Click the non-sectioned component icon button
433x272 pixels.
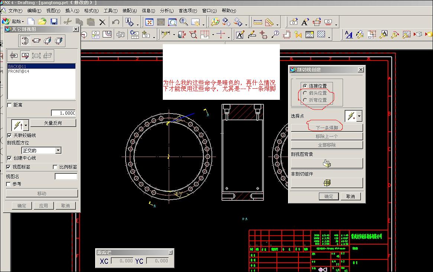tap(327, 183)
